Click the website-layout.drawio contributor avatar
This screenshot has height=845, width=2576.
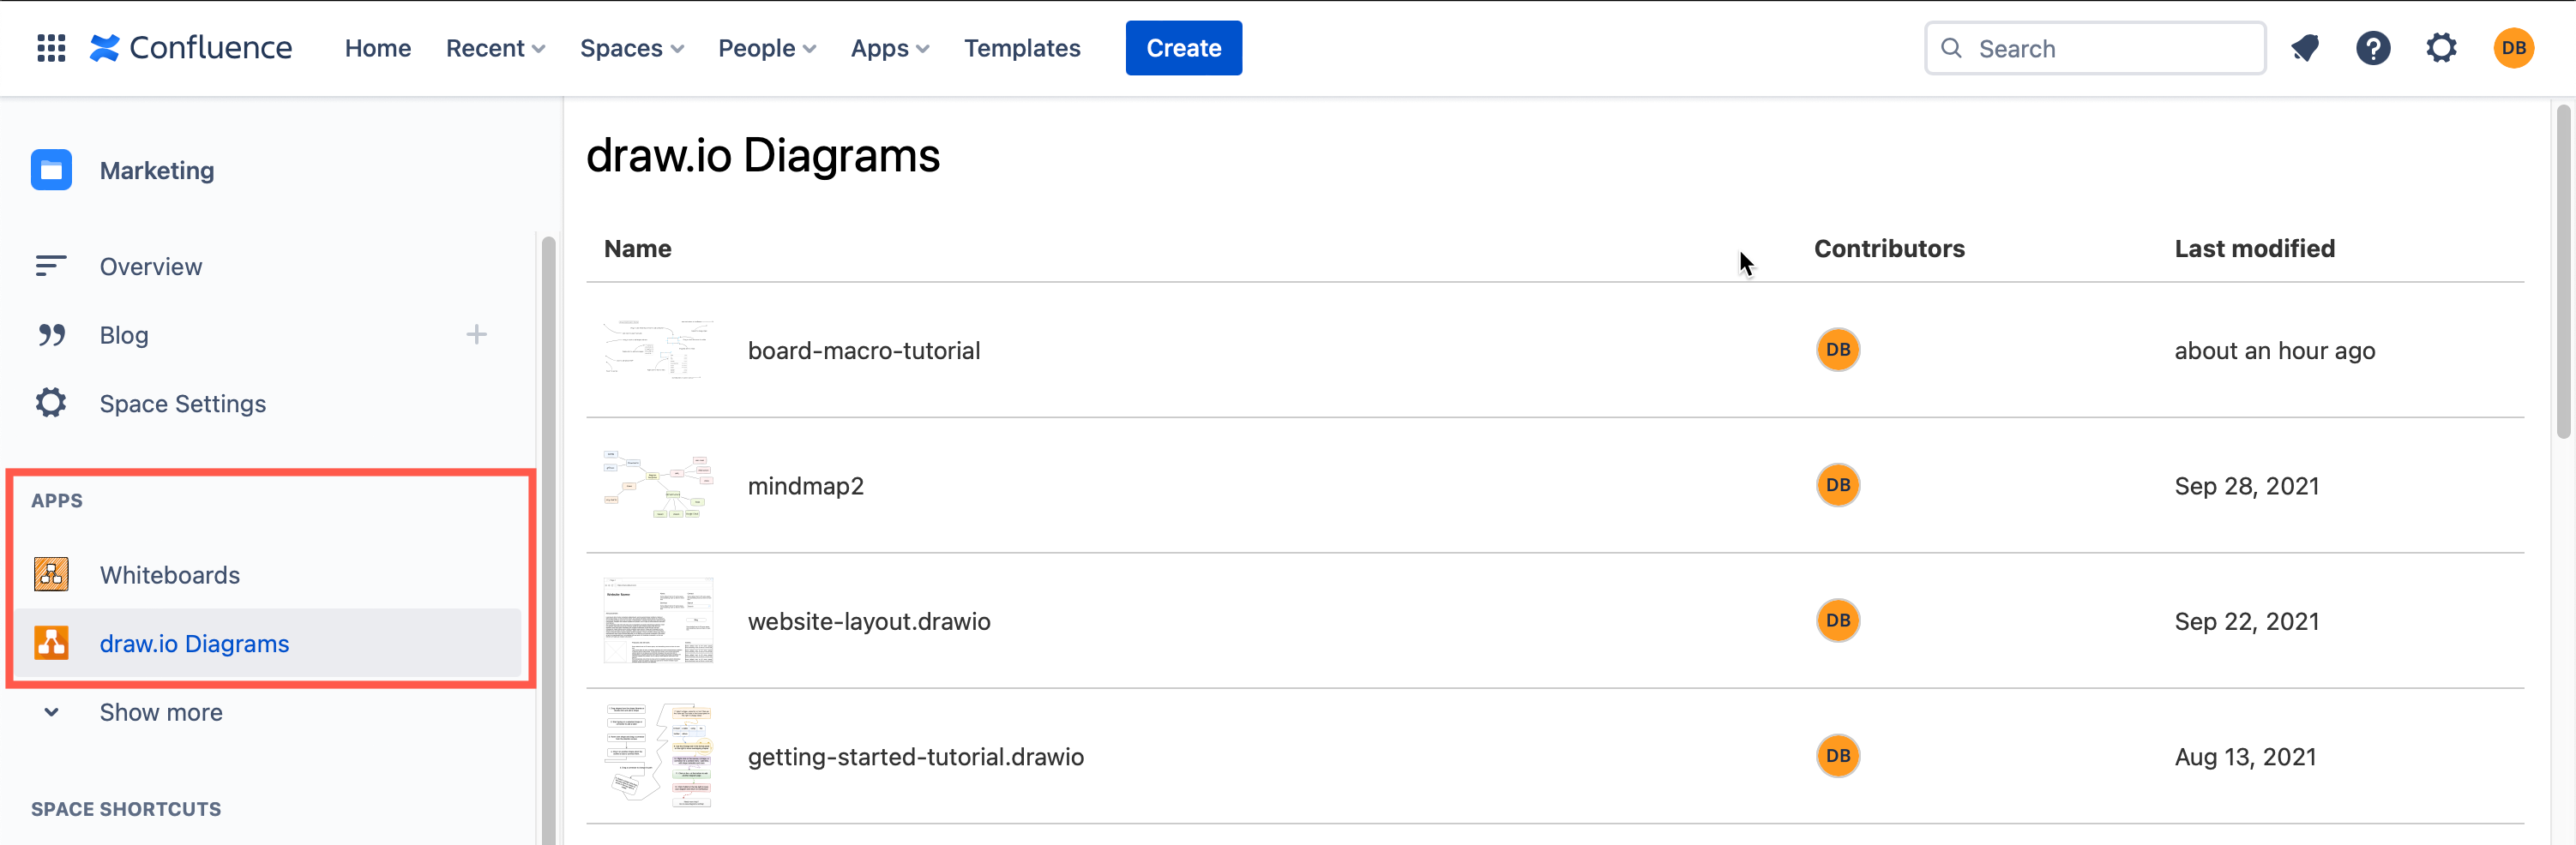tap(1838, 620)
